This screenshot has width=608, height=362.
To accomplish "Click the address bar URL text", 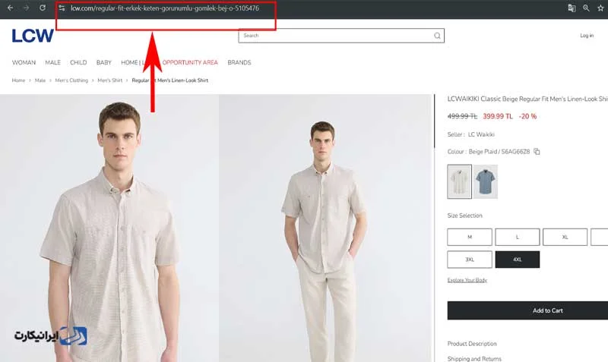I will click(165, 8).
